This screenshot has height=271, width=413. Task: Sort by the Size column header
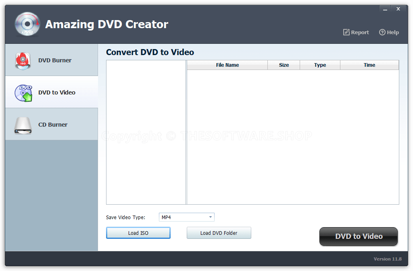[x=284, y=65]
